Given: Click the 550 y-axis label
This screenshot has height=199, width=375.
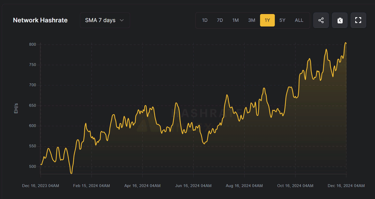Looking at the screenshot, I should click(32, 146).
